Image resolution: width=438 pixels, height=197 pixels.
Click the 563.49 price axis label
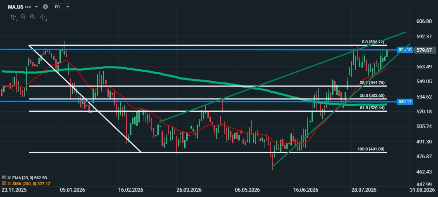tap(424, 67)
